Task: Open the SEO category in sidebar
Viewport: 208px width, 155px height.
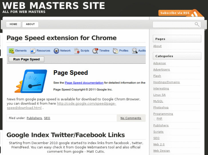Action: point(157,138)
